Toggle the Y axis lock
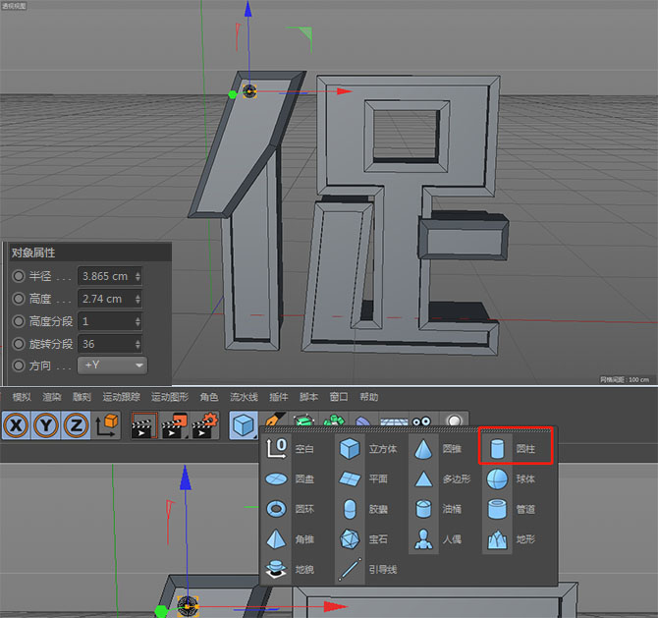This screenshot has width=658, height=618. click(x=46, y=425)
